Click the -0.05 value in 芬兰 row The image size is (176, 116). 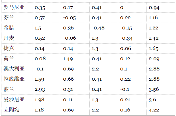point(70,18)
